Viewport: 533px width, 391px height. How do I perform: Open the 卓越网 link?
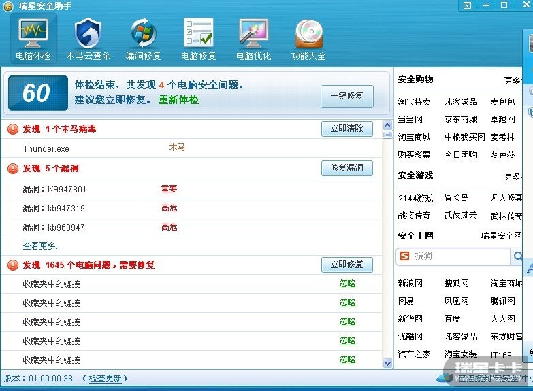[x=502, y=120]
